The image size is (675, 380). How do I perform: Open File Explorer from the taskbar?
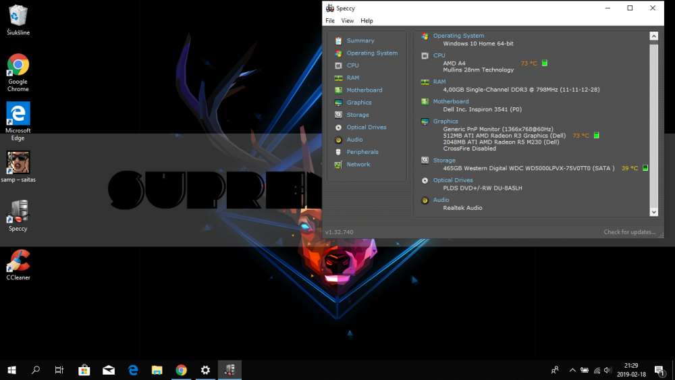pos(157,370)
